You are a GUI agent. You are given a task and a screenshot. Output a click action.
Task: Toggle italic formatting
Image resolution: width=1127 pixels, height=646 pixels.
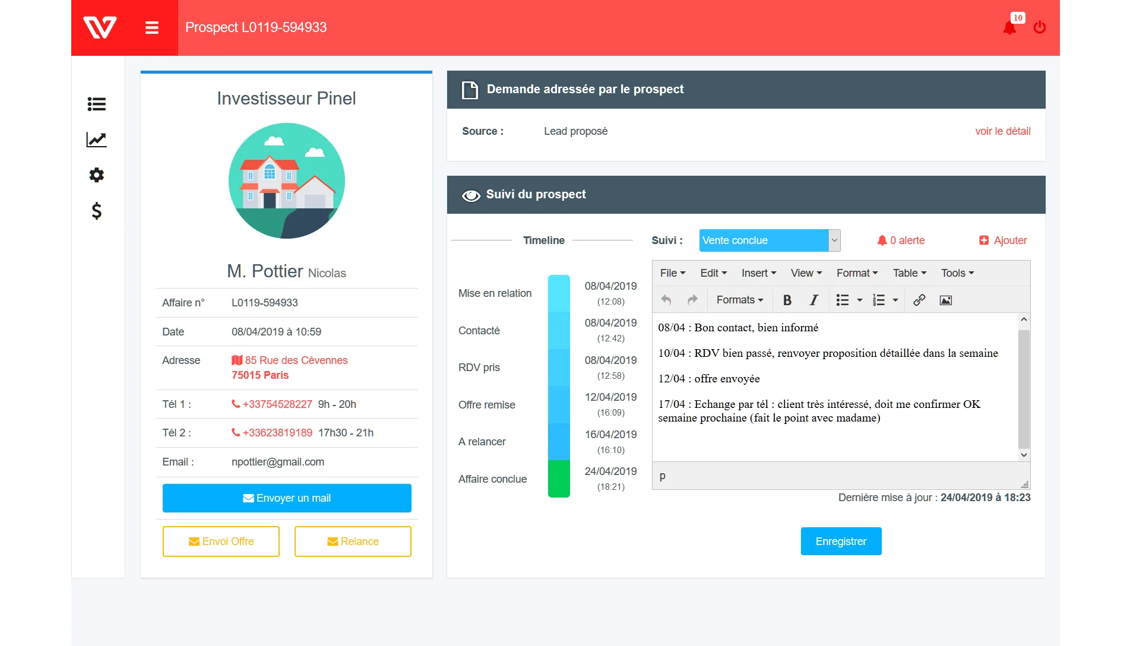(x=814, y=300)
